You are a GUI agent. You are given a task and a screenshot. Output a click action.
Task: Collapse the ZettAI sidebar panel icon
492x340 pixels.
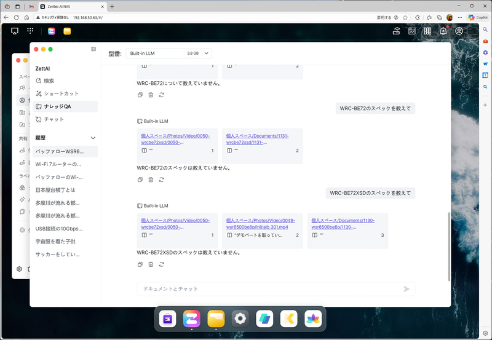tap(93, 49)
